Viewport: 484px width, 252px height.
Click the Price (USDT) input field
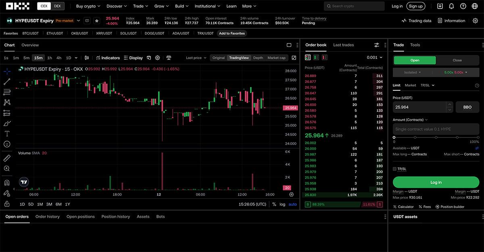[x=419, y=107]
